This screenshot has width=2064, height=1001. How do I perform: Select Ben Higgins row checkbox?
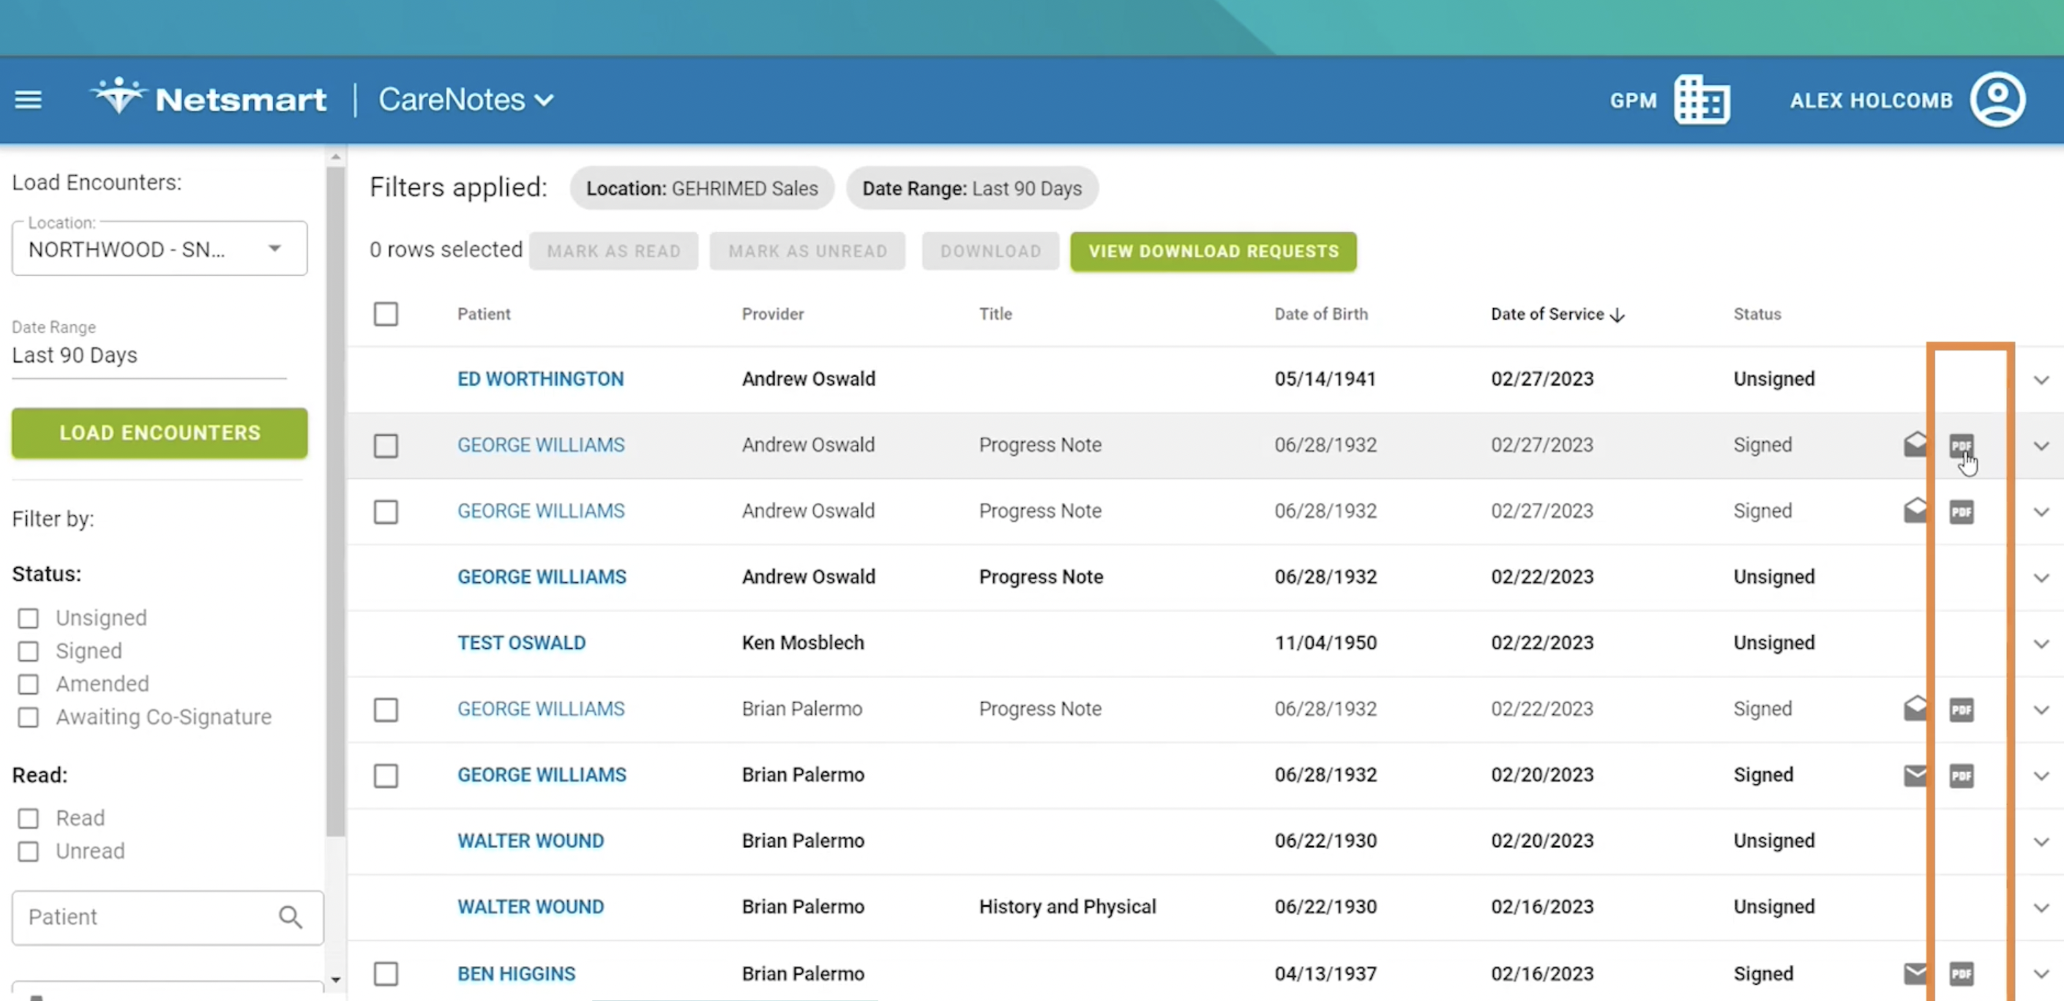pyautogui.click(x=386, y=974)
